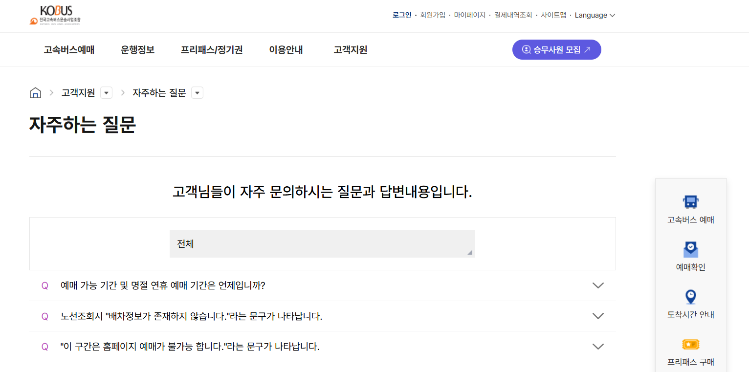Open the Language dropdown
The height and width of the screenshot is (372, 749).
(x=595, y=15)
